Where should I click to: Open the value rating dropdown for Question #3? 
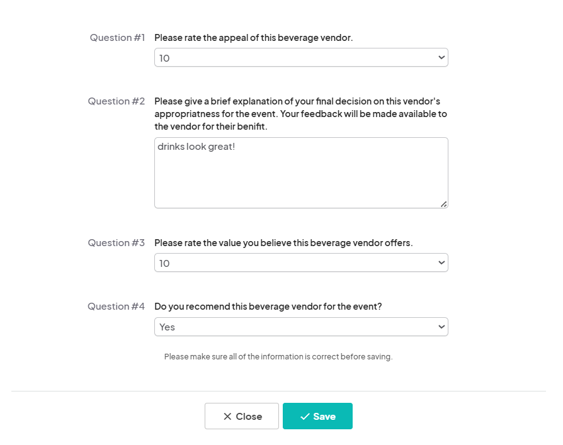click(x=301, y=262)
